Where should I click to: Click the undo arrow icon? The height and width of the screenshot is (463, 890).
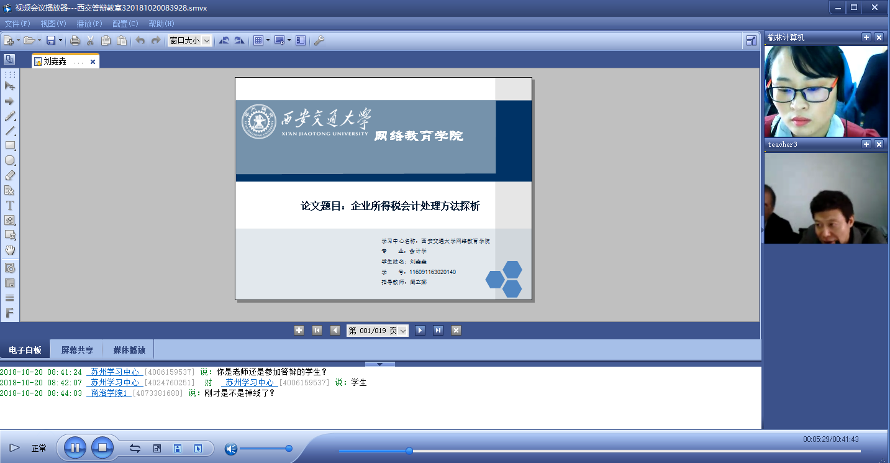pyautogui.click(x=140, y=40)
